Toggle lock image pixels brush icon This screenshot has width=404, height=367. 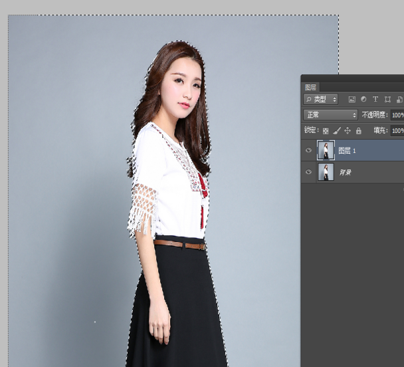336,131
